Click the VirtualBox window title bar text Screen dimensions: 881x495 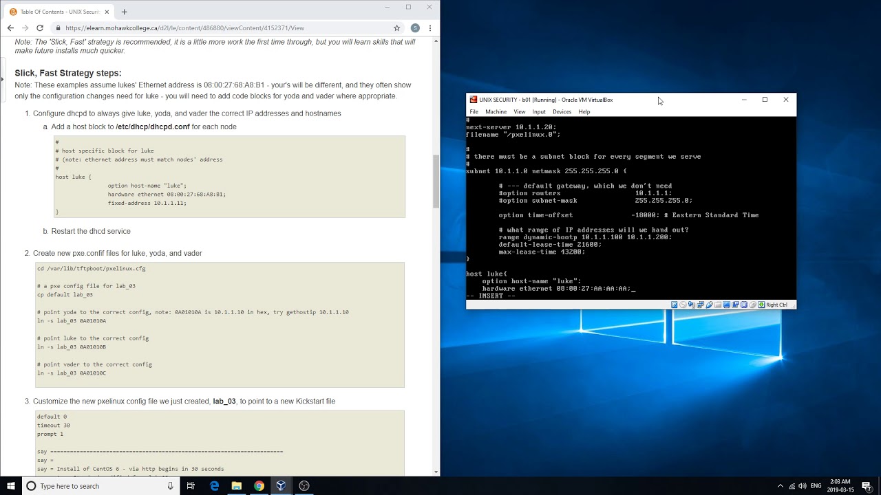click(x=546, y=100)
